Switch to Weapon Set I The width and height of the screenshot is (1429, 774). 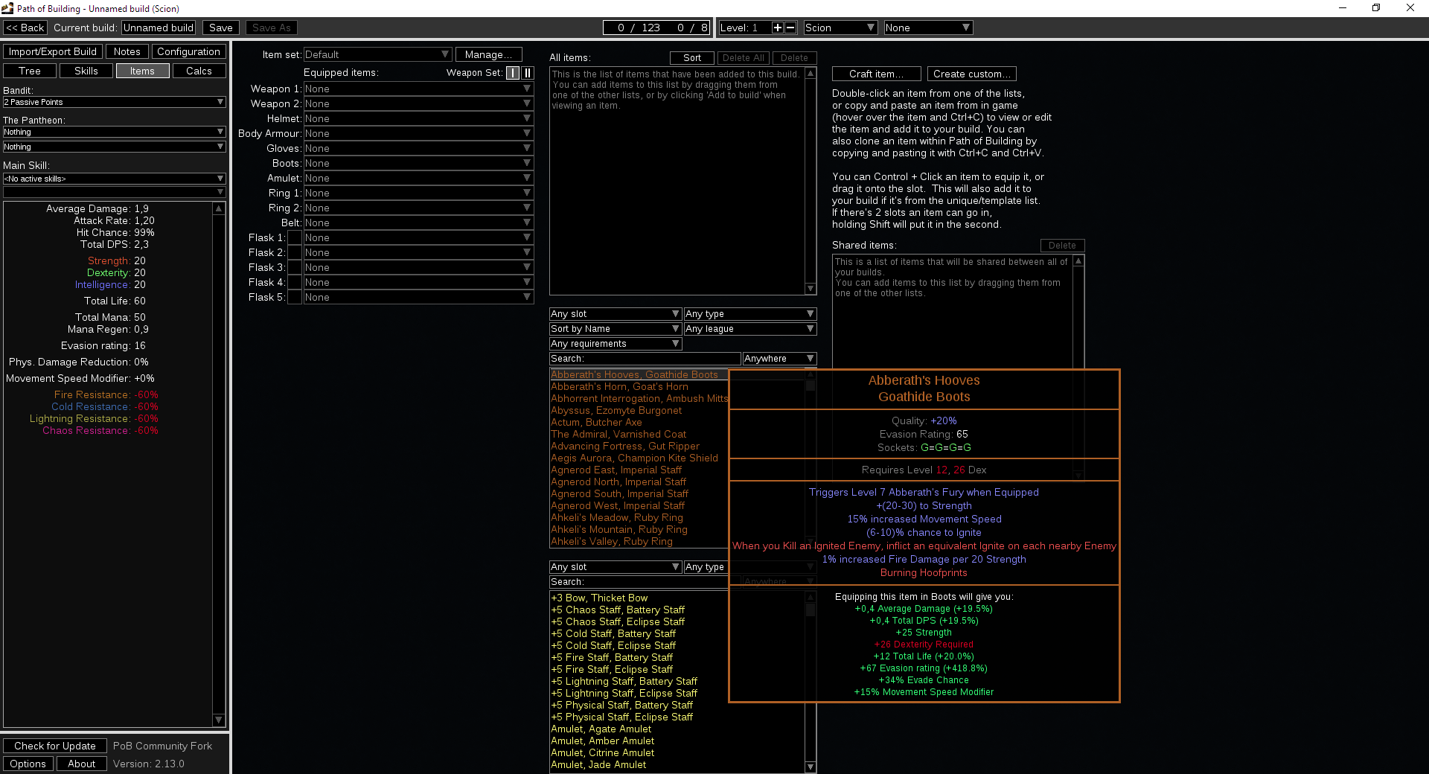pyautogui.click(x=513, y=73)
